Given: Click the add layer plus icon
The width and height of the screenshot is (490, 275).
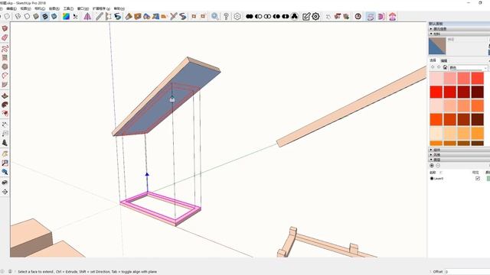Looking at the screenshot, I should click(x=432, y=166).
